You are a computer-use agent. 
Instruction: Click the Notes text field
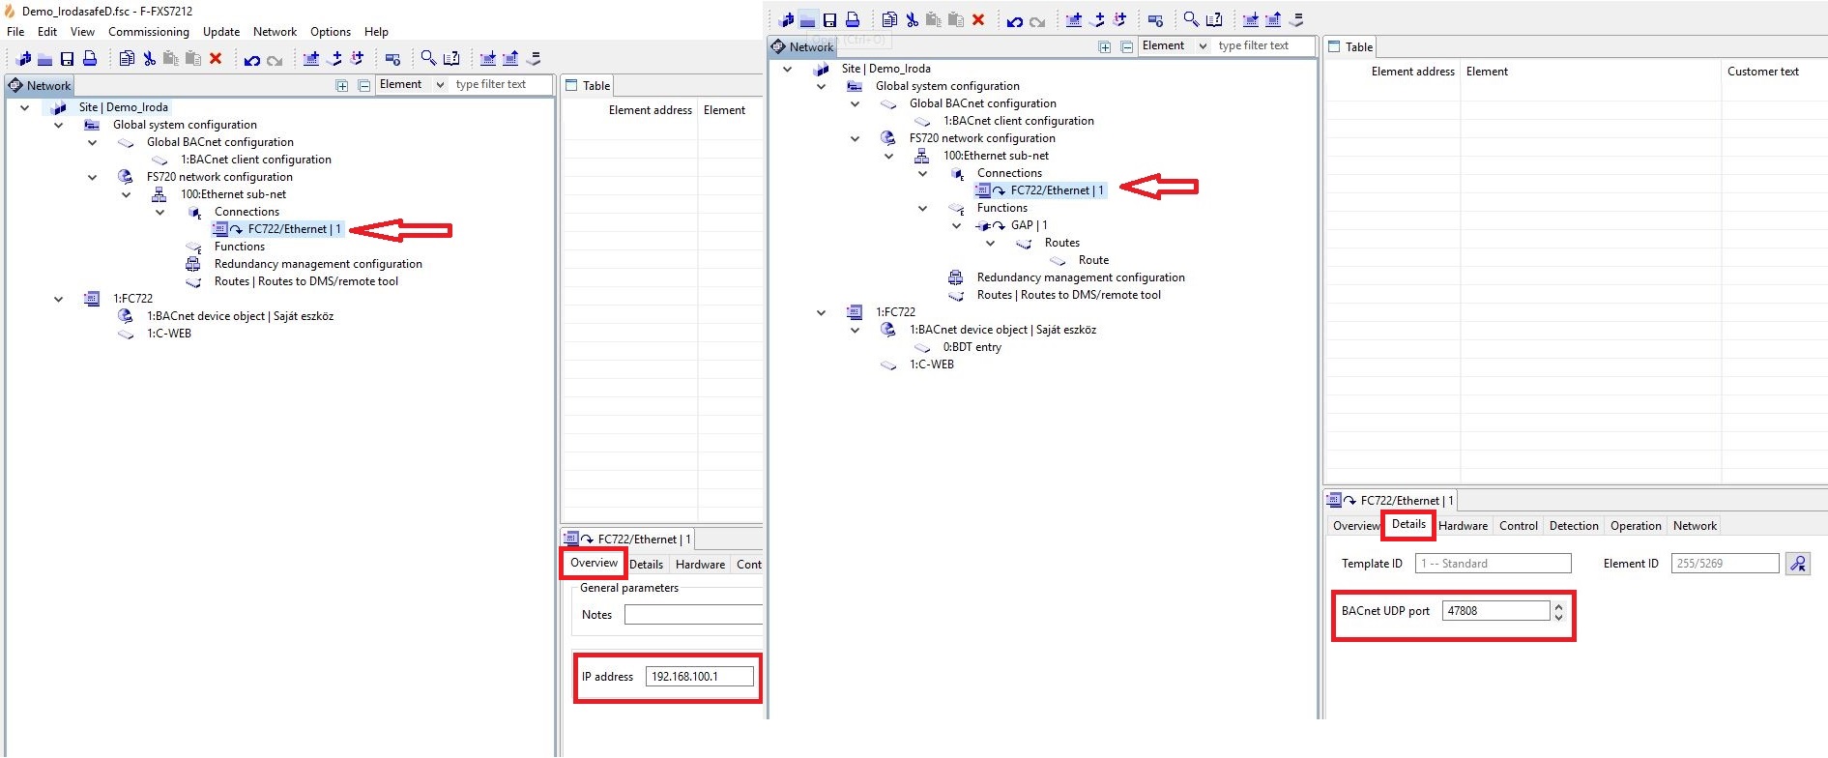[692, 615]
